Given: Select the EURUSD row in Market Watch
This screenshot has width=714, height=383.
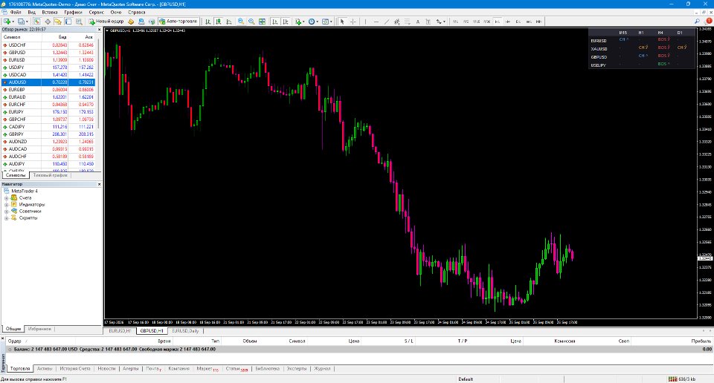Looking at the screenshot, I should (x=48, y=60).
